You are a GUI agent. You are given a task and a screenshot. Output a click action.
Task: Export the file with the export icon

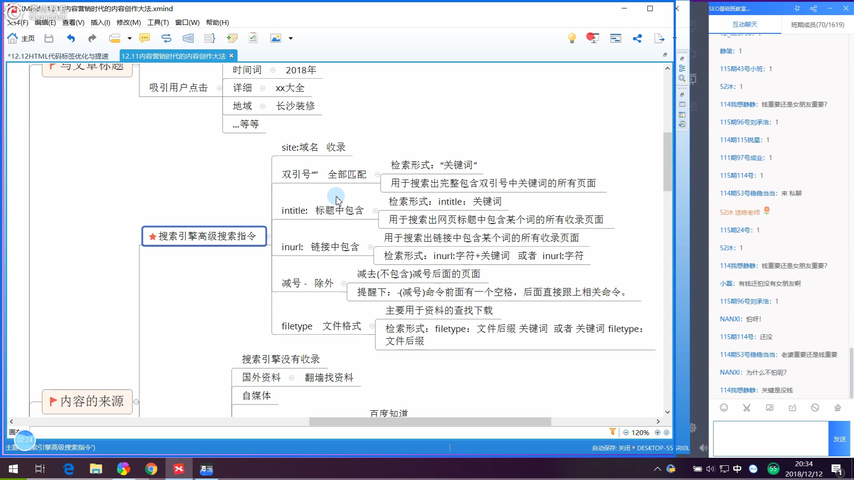point(659,38)
